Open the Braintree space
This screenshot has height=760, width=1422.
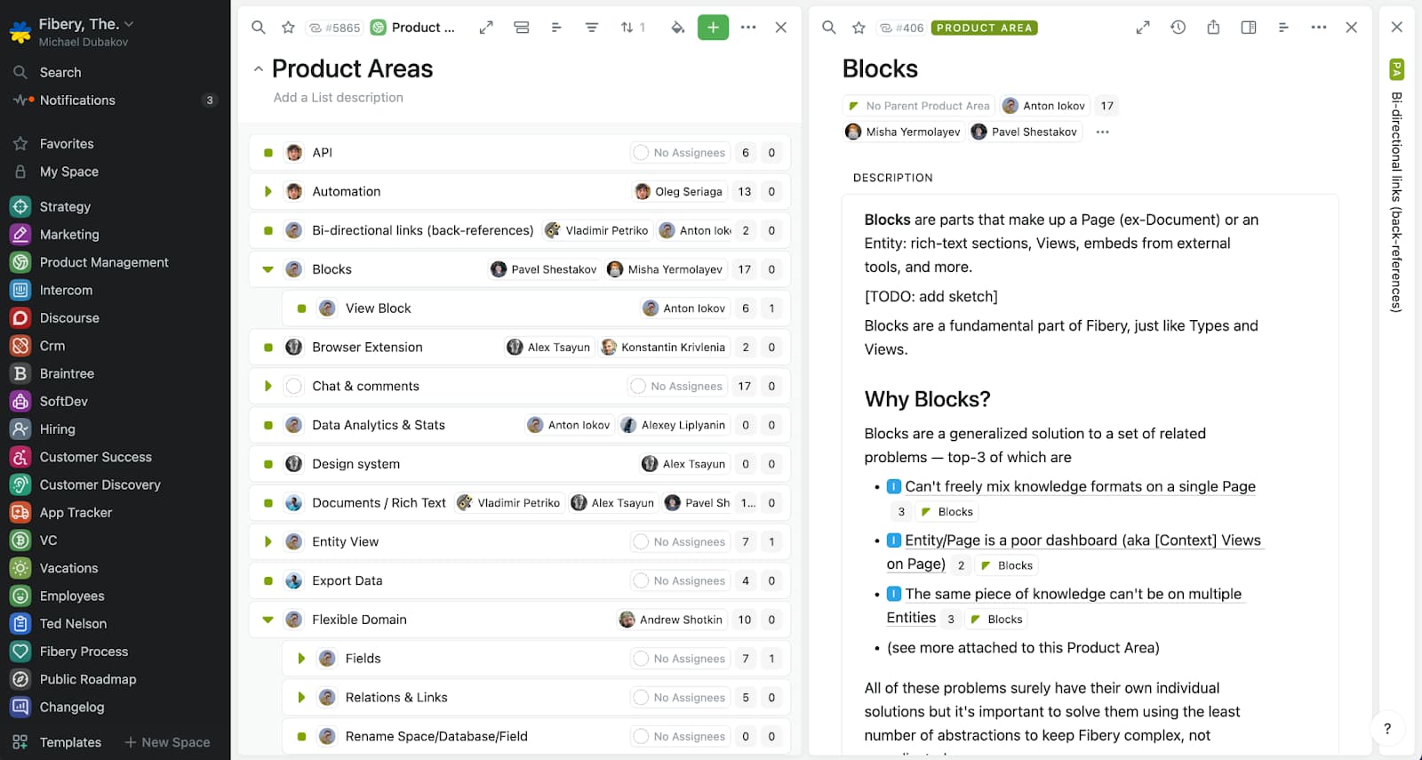coord(67,373)
